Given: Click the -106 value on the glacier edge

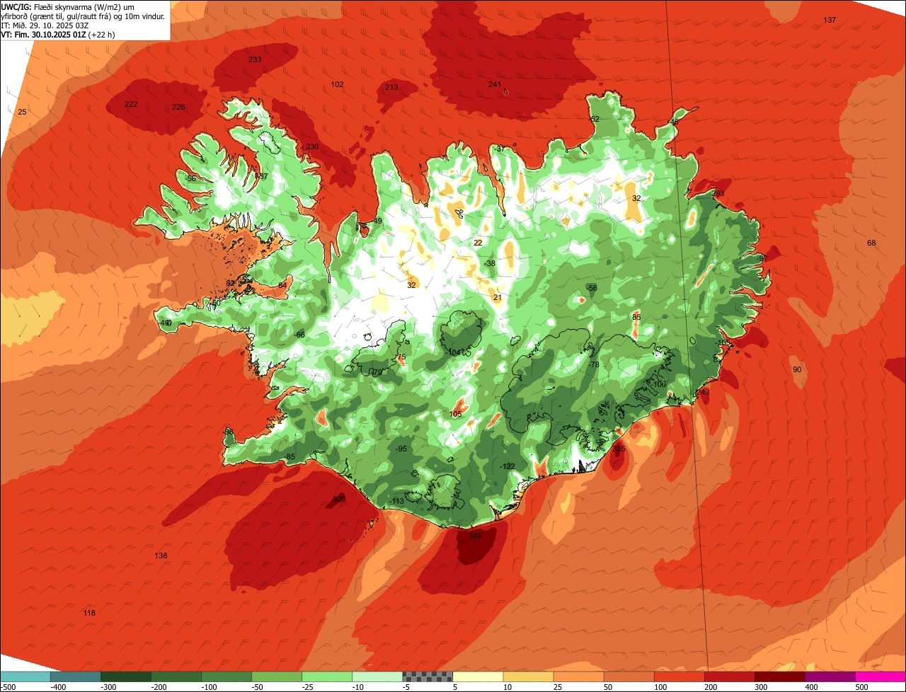Looking at the screenshot, I should (658, 384).
